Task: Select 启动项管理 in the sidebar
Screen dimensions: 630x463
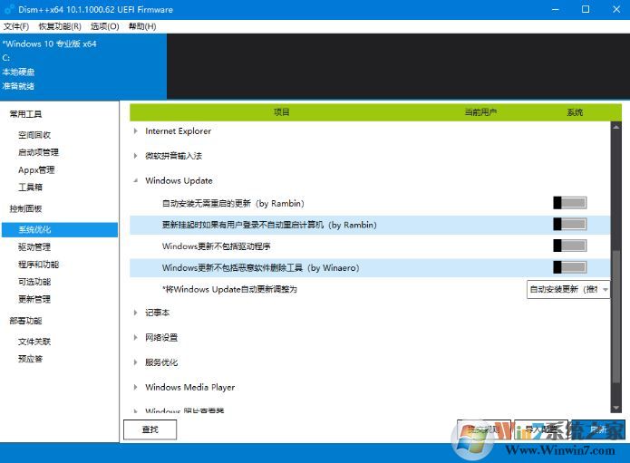Action: click(38, 152)
